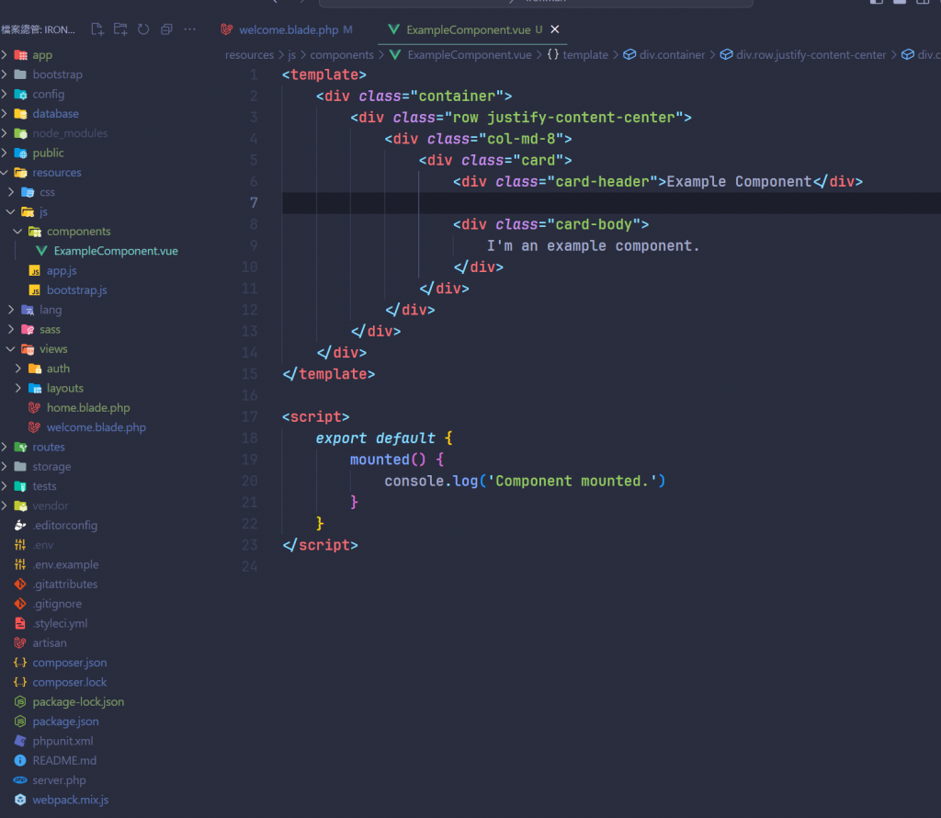Image resolution: width=941 pixels, height=818 pixels.
Task: Click 'I'm an example component.' text
Action: pyautogui.click(x=593, y=245)
